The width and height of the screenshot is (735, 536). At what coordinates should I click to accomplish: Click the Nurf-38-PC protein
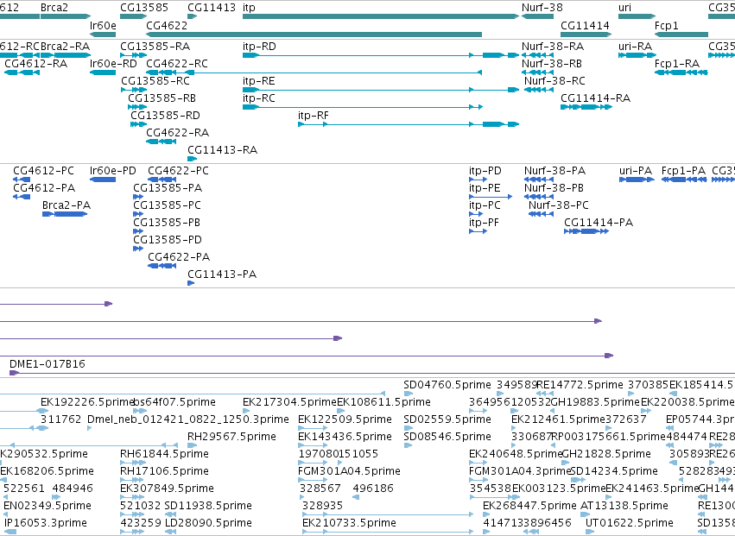tap(541, 214)
